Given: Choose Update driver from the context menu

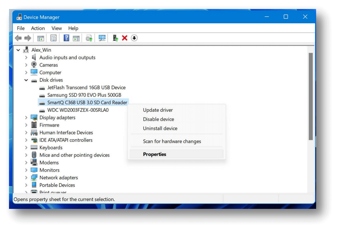Looking at the screenshot, I should [158, 110].
